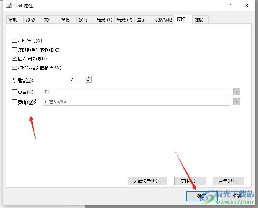Confirm with the 确定 button
This screenshot has height=208, width=258.
(202, 196)
